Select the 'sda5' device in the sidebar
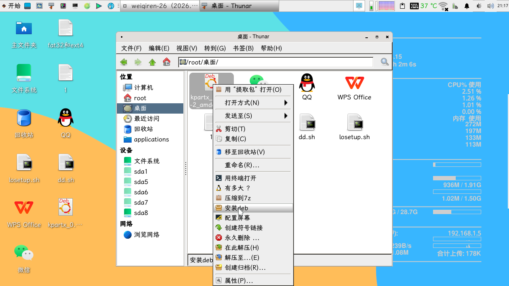The height and width of the screenshot is (286, 509). click(x=150, y=182)
